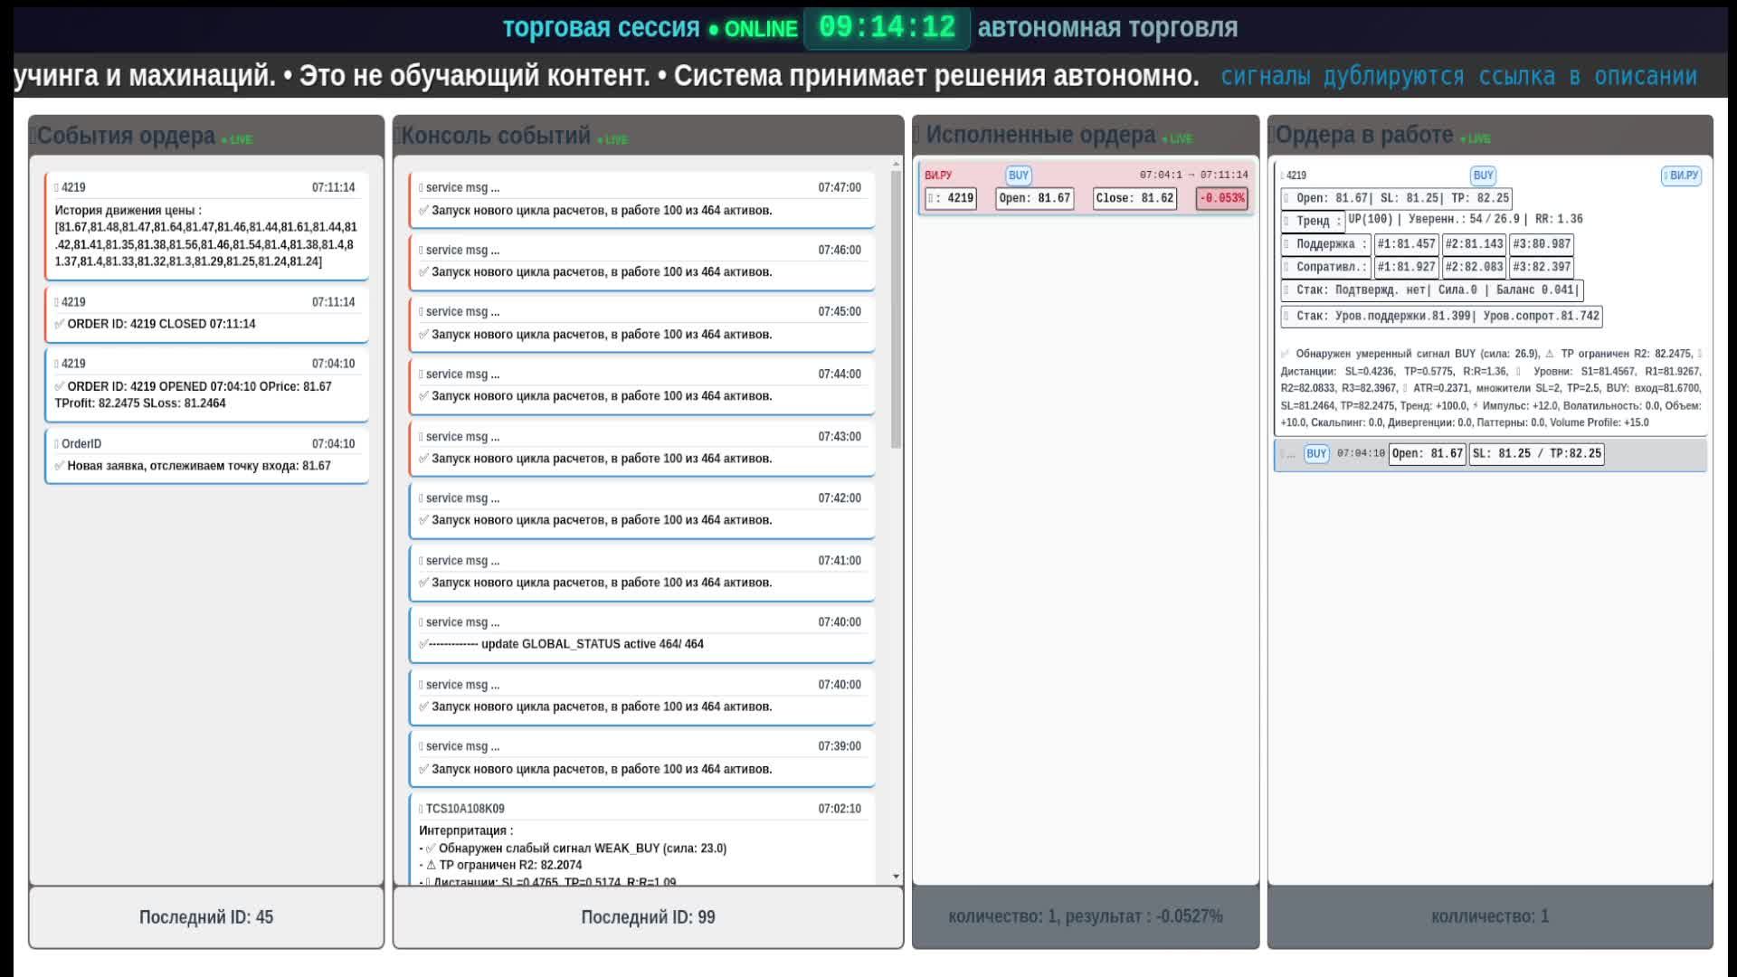
Task: Click the "Close: 81.62" chip of executed order
Action: tap(1135, 195)
